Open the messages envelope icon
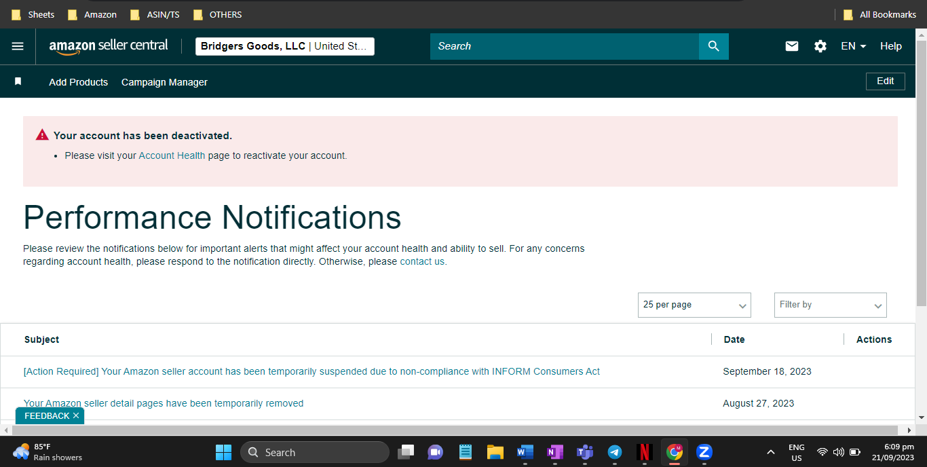This screenshot has width=927, height=467. click(792, 46)
